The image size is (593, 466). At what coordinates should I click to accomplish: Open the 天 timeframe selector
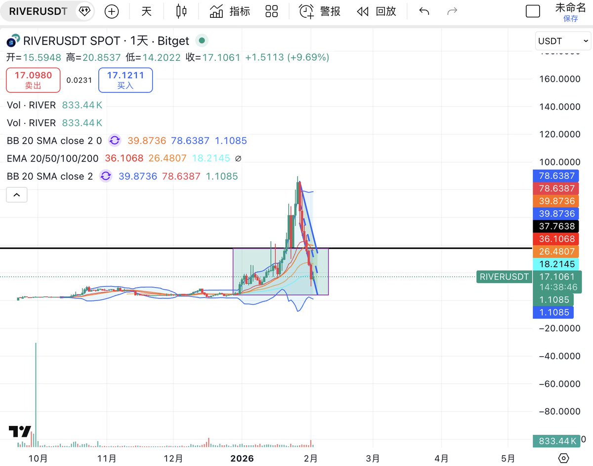click(146, 11)
